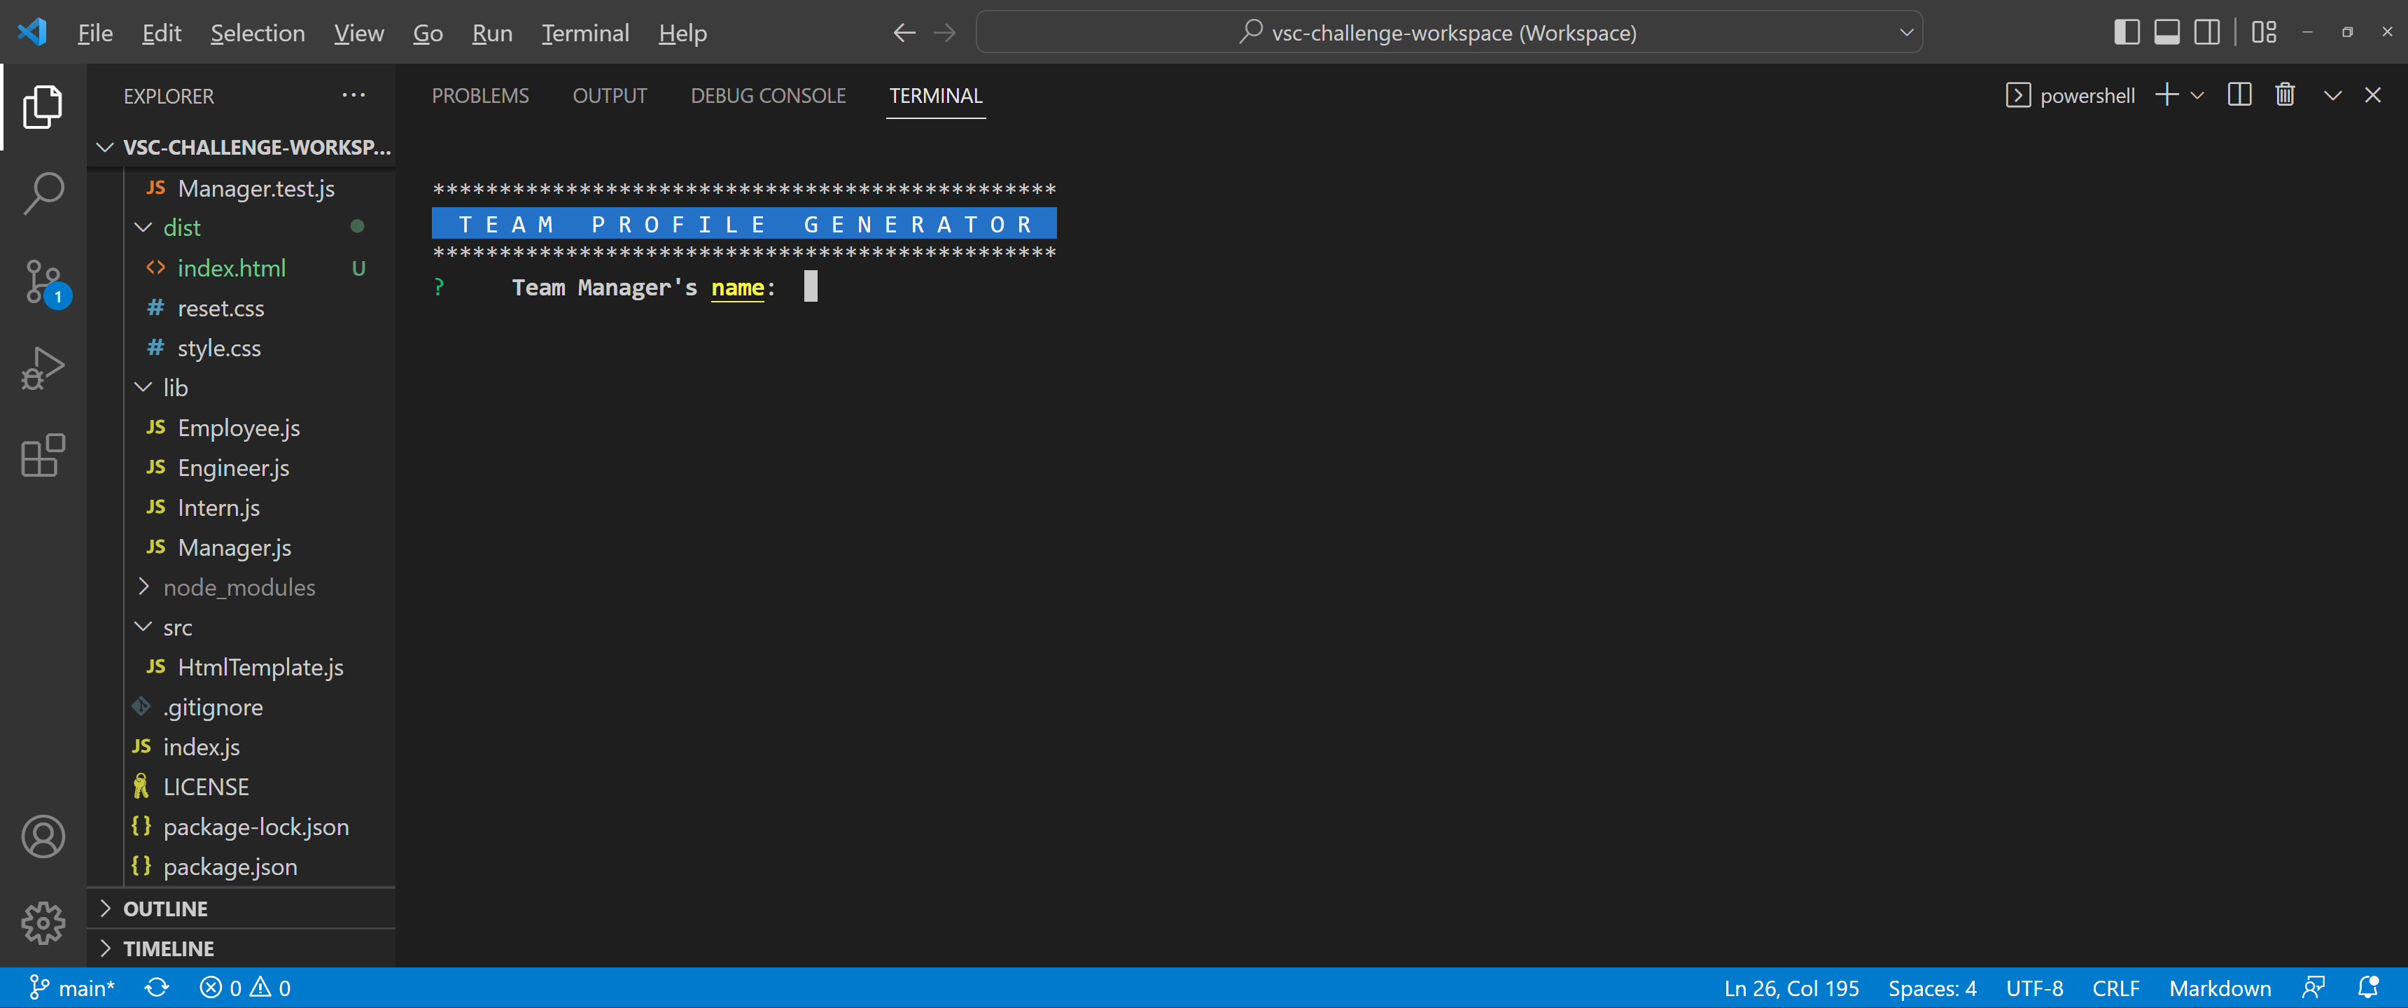Split the terminal pane
This screenshot has width=2408, height=1008.
[x=2239, y=95]
